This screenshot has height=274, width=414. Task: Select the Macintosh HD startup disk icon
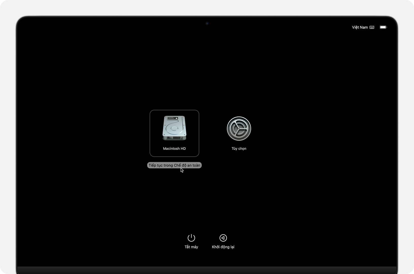click(x=174, y=128)
